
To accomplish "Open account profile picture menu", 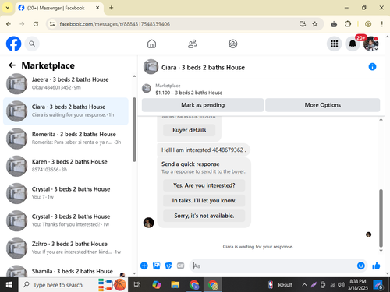I will click(x=370, y=44).
